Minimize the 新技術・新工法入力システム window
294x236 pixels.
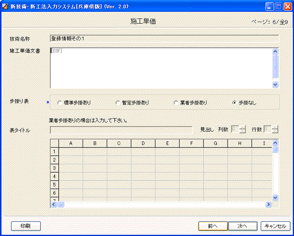pyautogui.click(x=269, y=7)
